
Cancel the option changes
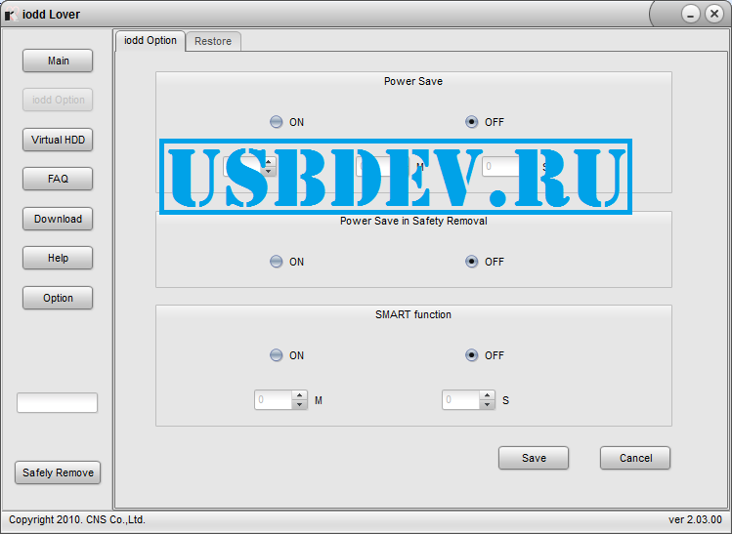pyautogui.click(x=635, y=458)
